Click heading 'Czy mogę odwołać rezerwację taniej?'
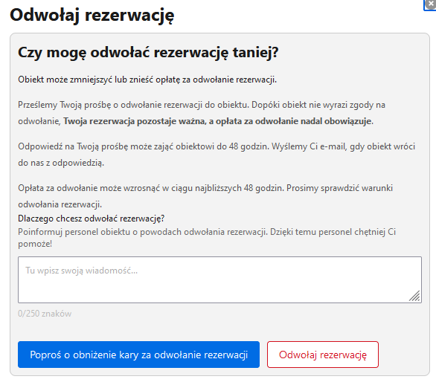The height and width of the screenshot is (385, 436). pyautogui.click(x=148, y=53)
